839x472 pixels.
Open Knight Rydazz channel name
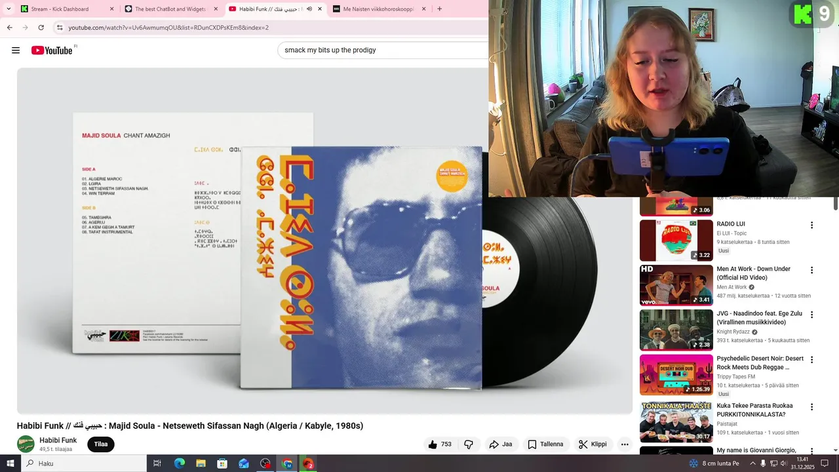733,332
